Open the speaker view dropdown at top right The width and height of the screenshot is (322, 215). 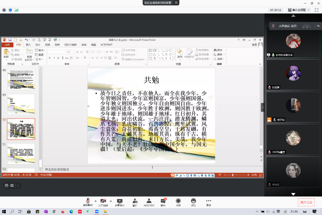(299, 10)
